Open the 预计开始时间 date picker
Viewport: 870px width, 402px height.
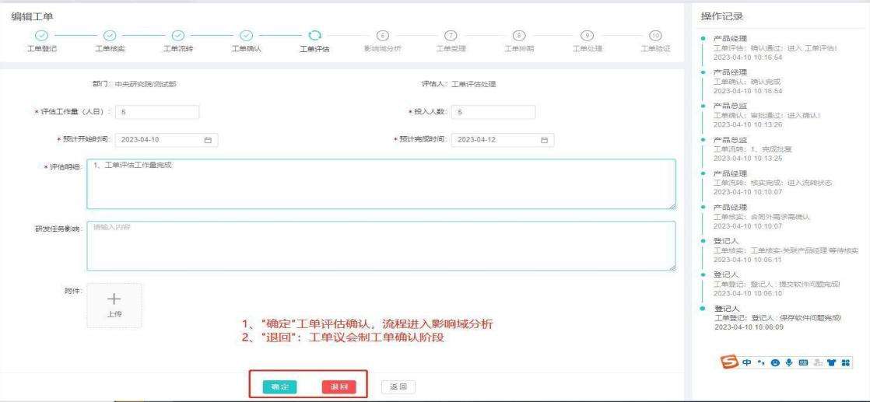coord(166,140)
